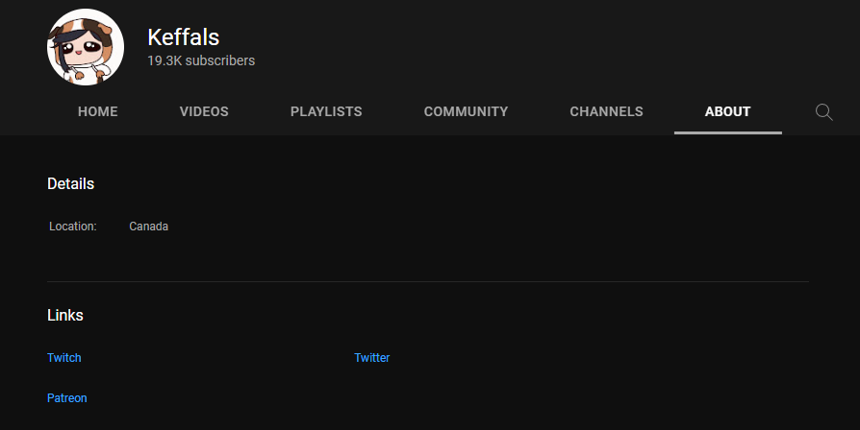The image size is (860, 430).
Task: Click the Keffals channel name
Action: click(183, 37)
